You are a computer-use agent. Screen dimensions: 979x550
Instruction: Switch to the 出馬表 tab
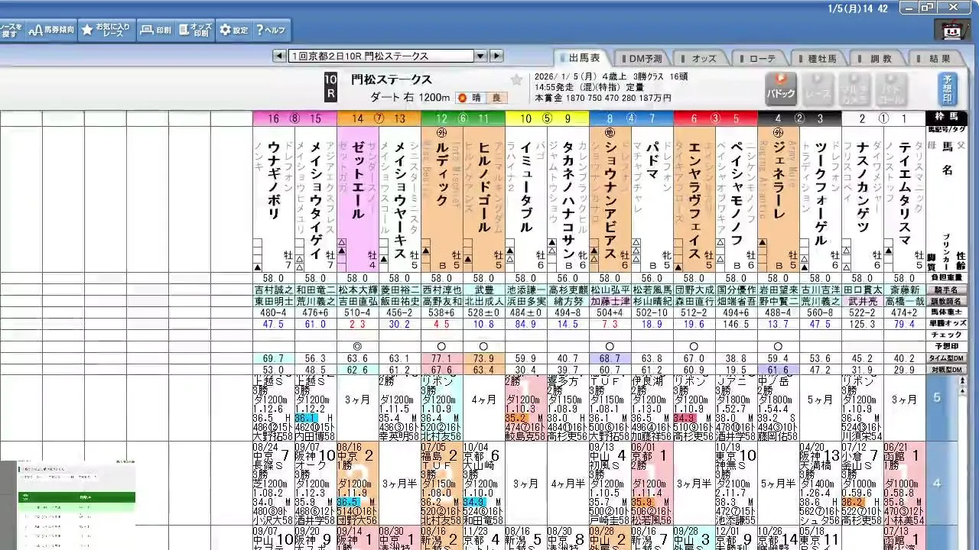coord(583,58)
